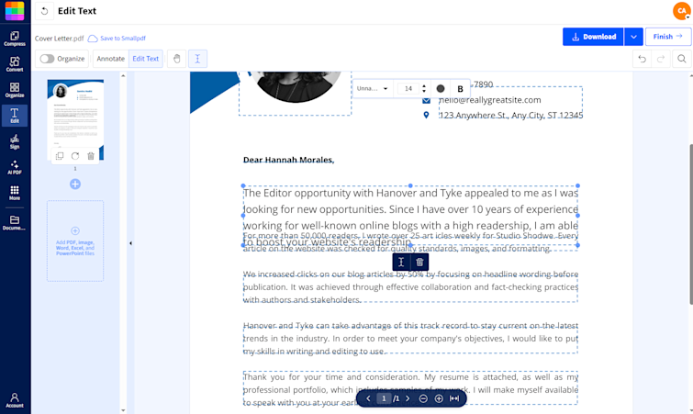Open the font family dropdown
This screenshot has height=414, width=693.
(x=372, y=89)
